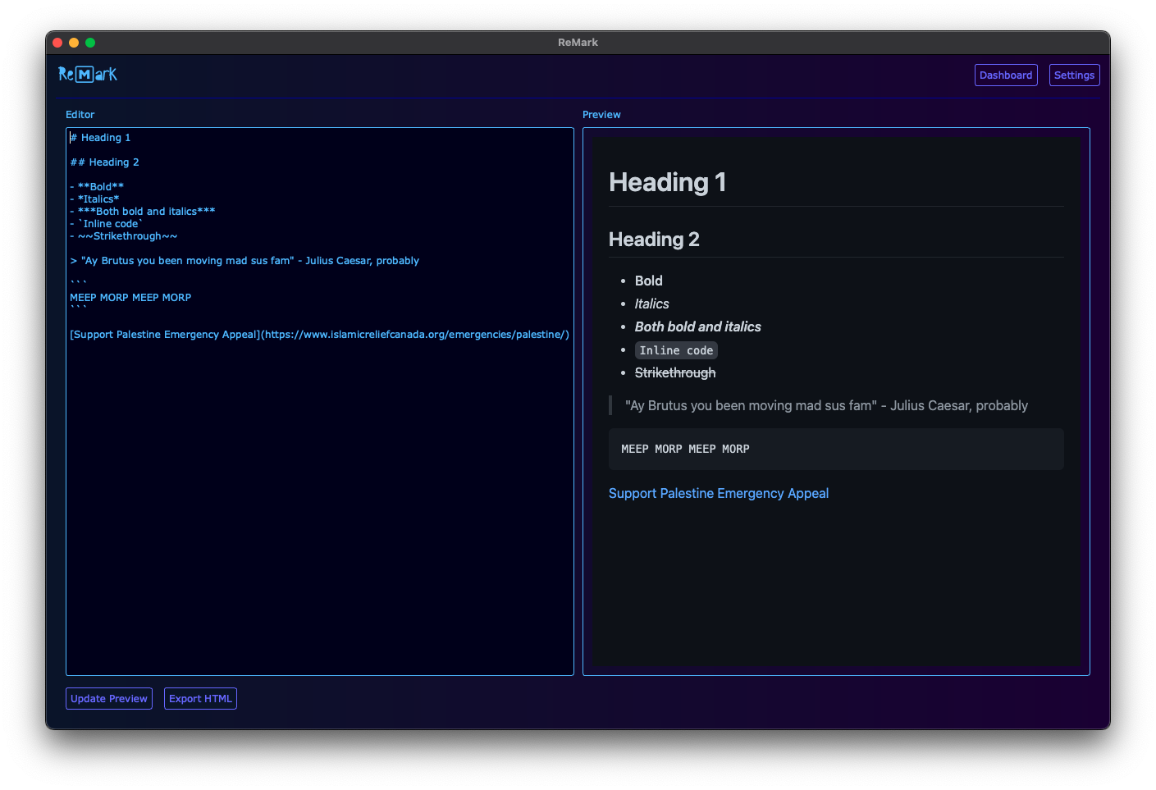Click the Julius Caesar quote in the preview
Viewport: 1156px width, 790px height.
click(826, 405)
